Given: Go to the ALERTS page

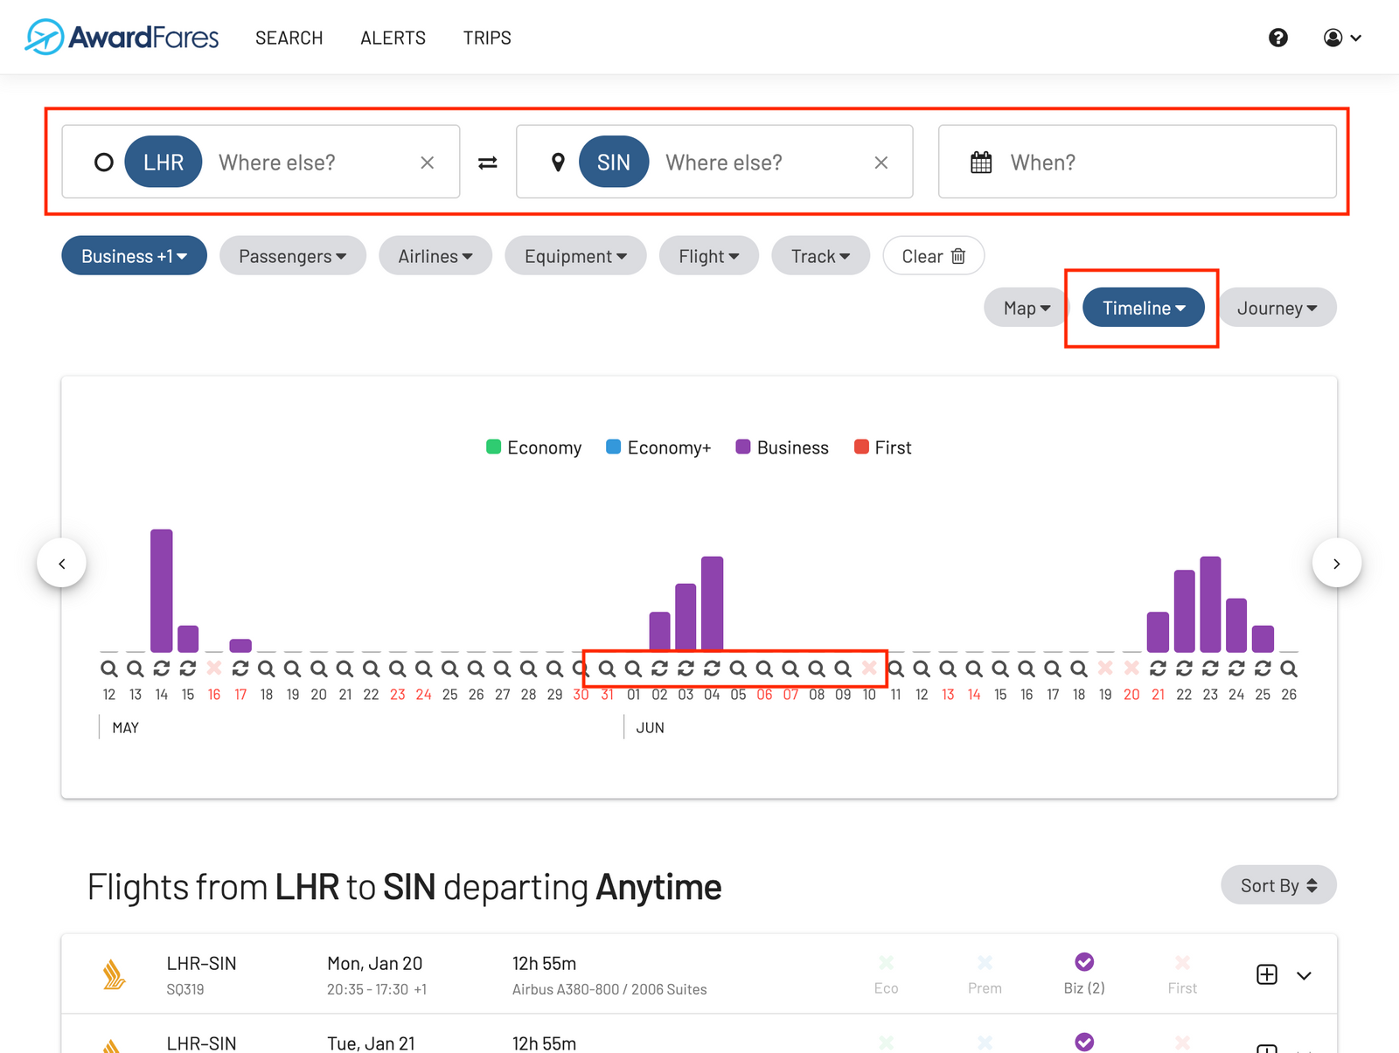Looking at the screenshot, I should pos(393,38).
